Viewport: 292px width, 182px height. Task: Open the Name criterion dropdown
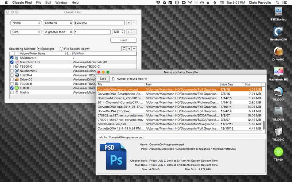coord(26,23)
